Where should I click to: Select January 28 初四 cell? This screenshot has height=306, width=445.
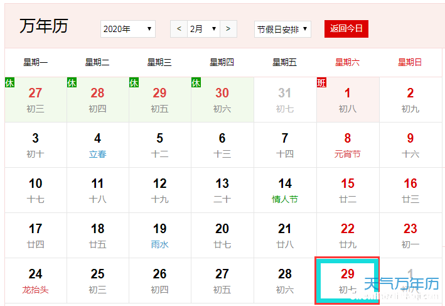tap(98, 100)
